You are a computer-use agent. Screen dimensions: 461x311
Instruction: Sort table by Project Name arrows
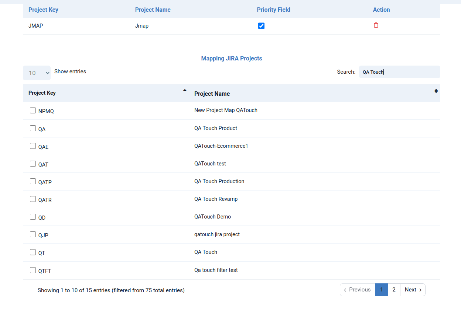[436, 91]
